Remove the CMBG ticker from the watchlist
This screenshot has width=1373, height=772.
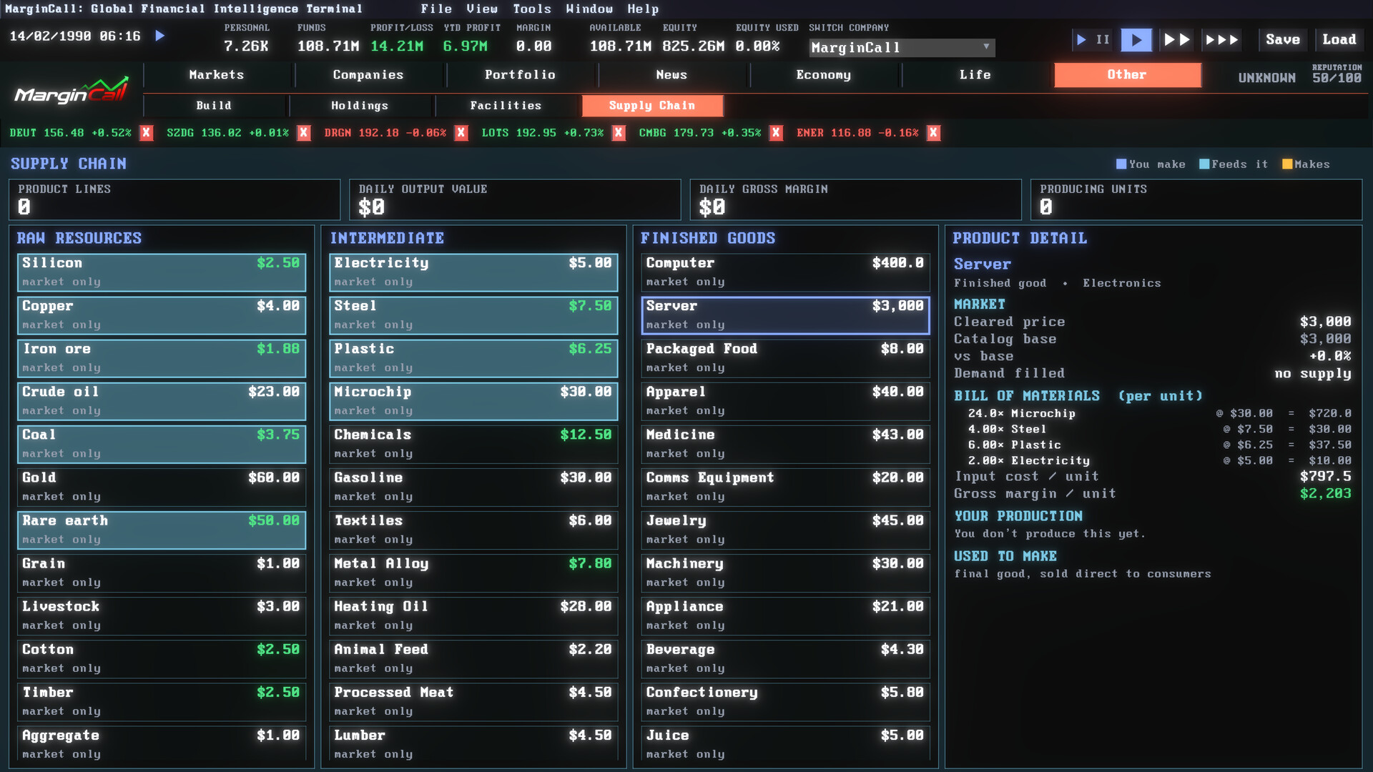[776, 133]
